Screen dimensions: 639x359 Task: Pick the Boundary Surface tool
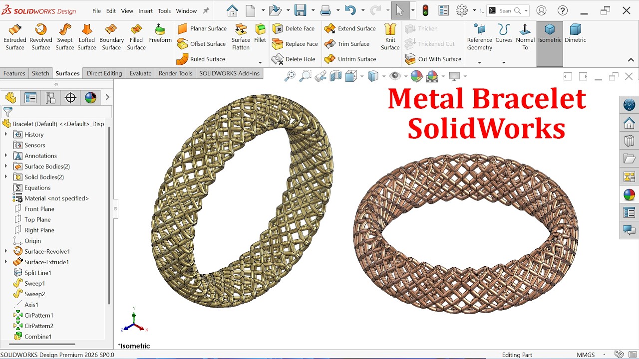[x=111, y=37]
